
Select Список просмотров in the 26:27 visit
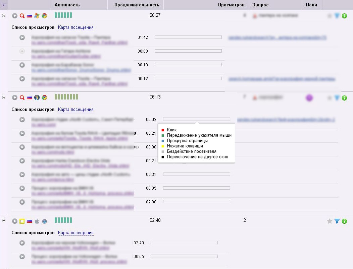[x=33, y=27]
